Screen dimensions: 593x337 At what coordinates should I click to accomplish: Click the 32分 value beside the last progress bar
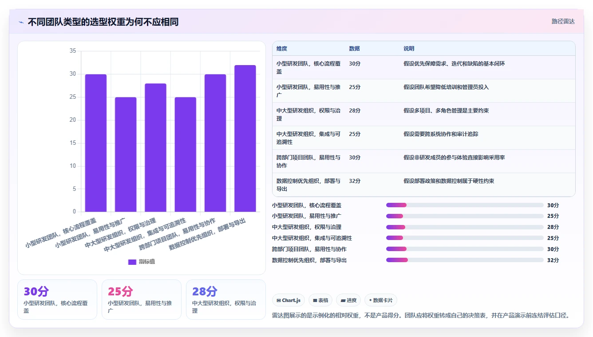(x=553, y=260)
